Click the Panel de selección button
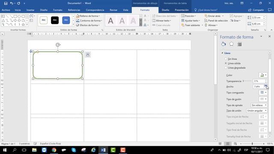 pyautogui.click(x=216, y=21)
